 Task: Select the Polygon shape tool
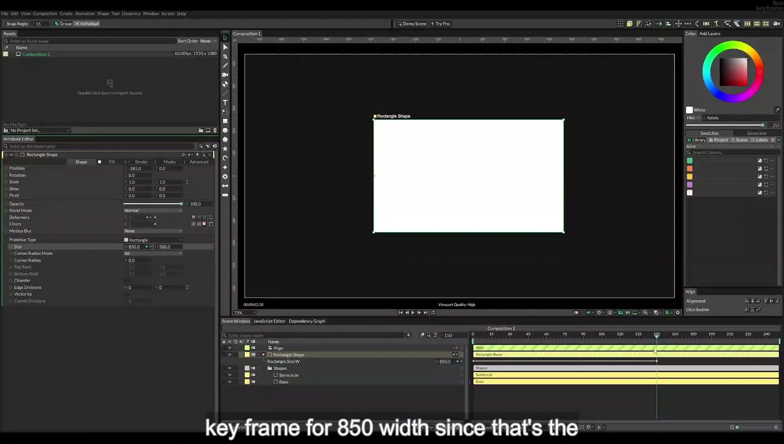pyautogui.click(x=225, y=140)
